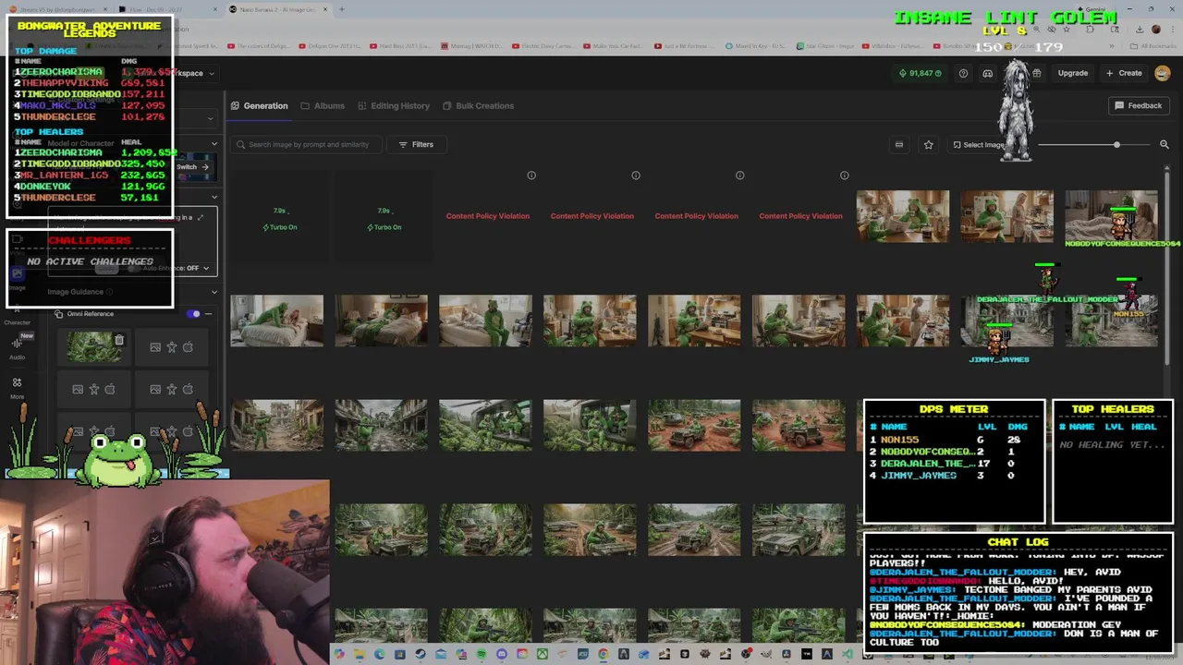Open the Audio section in left sidebar
This screenshot has height=665, width=1183.
pyautogui.click(x=17, y=348)
